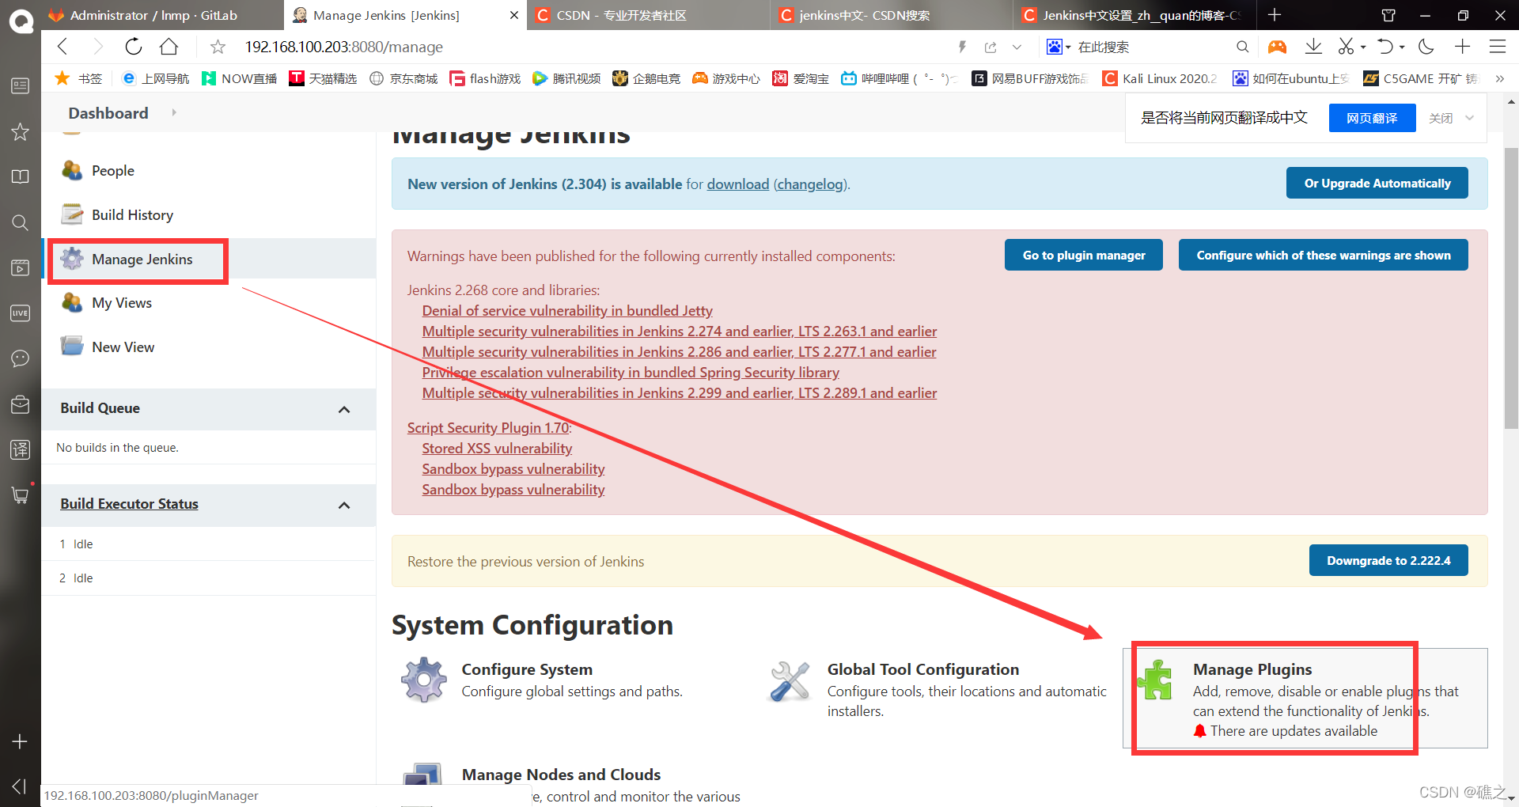Toggle night mode moon icon

(1426, 47)
